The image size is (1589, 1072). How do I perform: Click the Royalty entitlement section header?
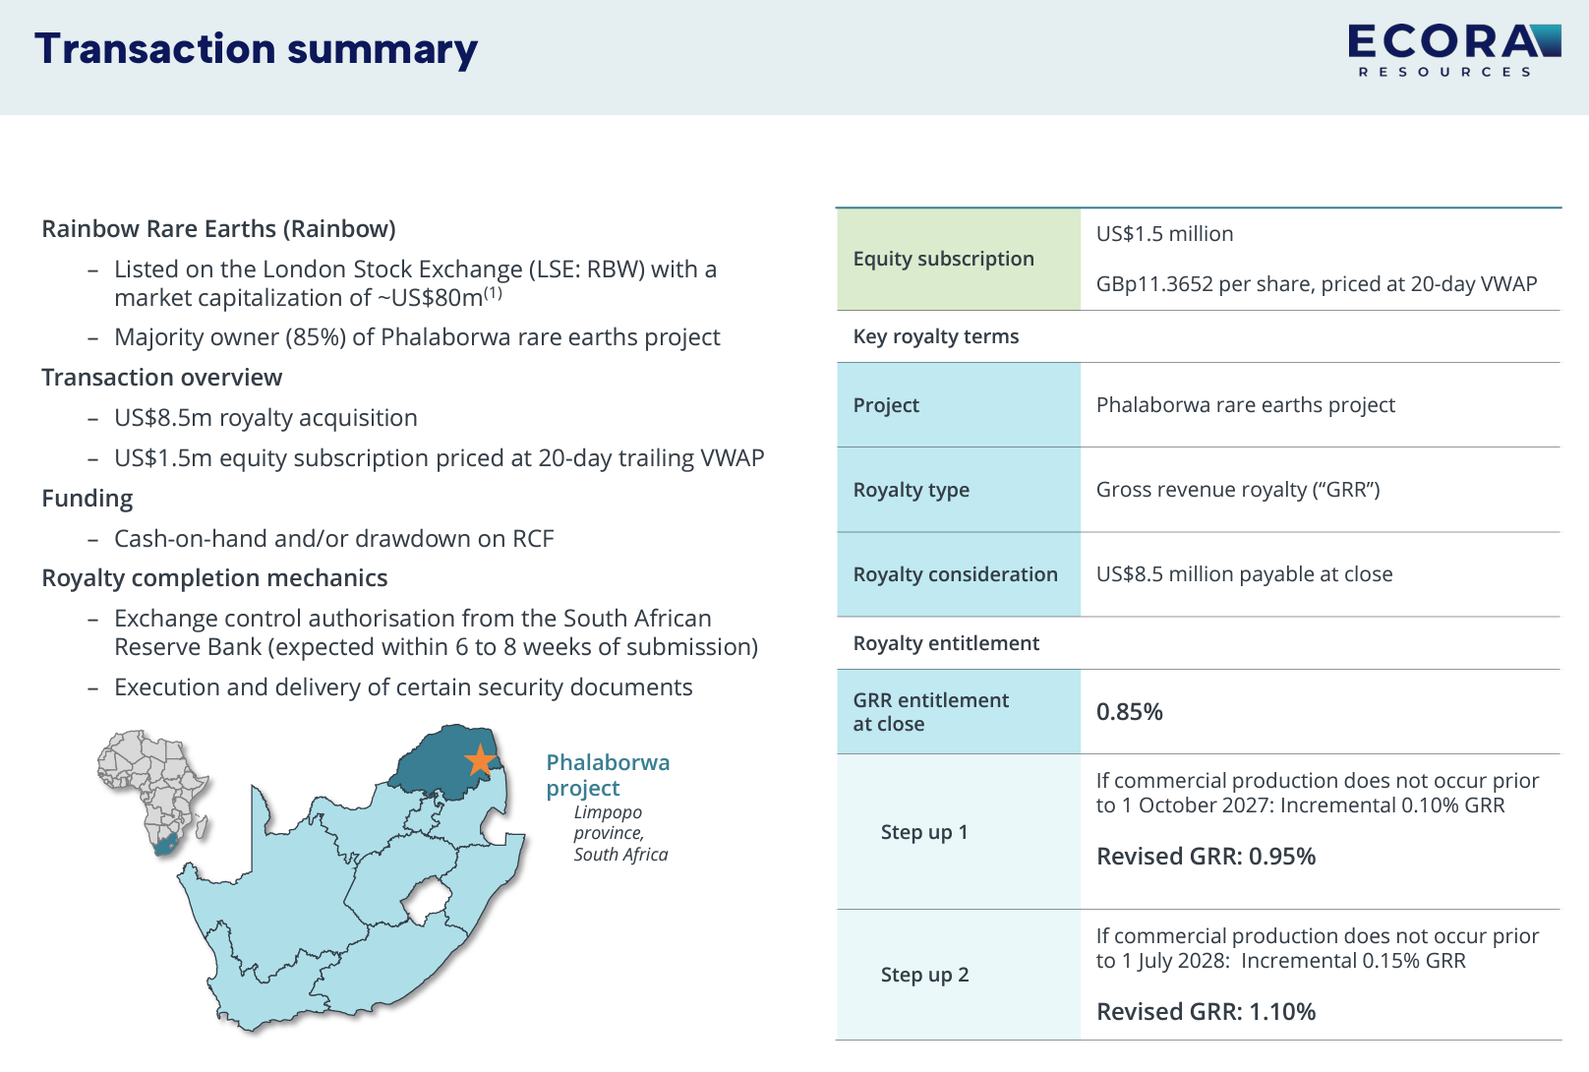coord(945,643)
